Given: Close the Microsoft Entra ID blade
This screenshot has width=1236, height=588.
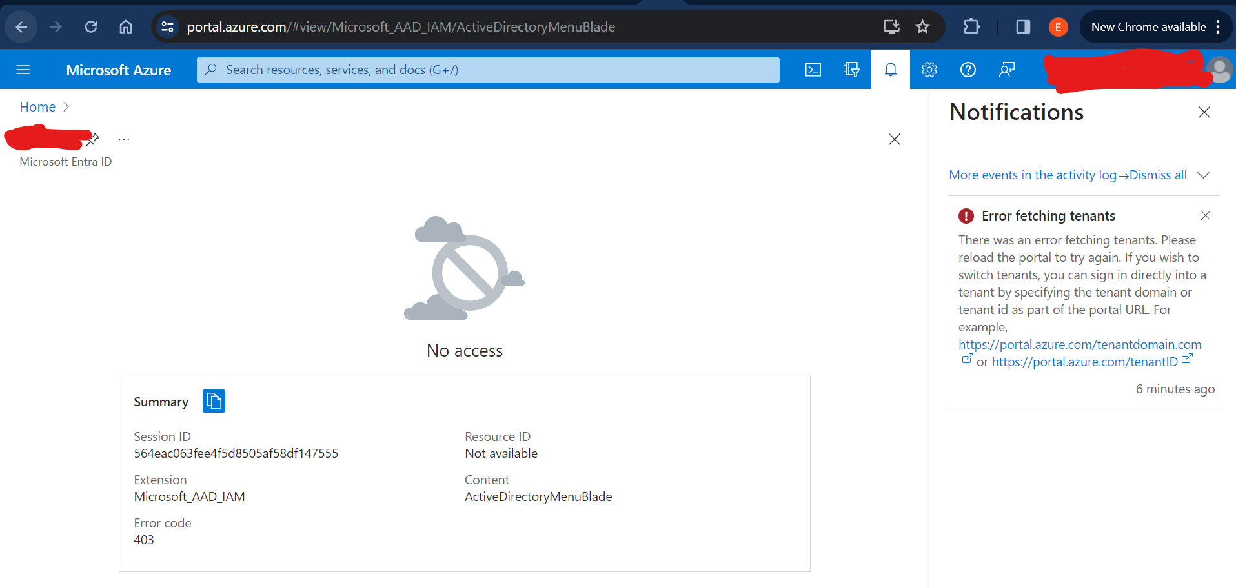Looking at the screenshot, I should (895, 139).
